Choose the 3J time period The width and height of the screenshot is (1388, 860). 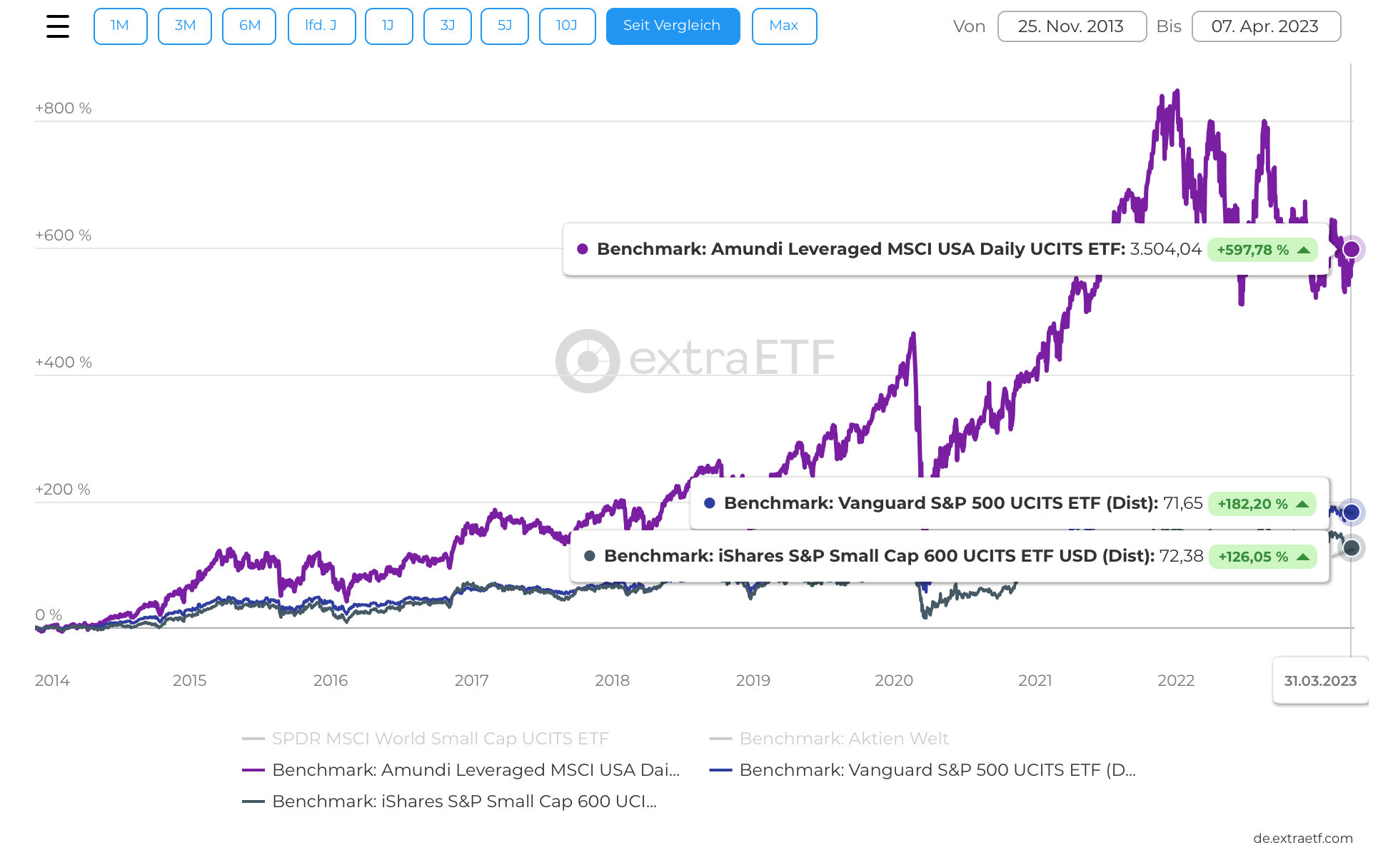pos(448,26)
